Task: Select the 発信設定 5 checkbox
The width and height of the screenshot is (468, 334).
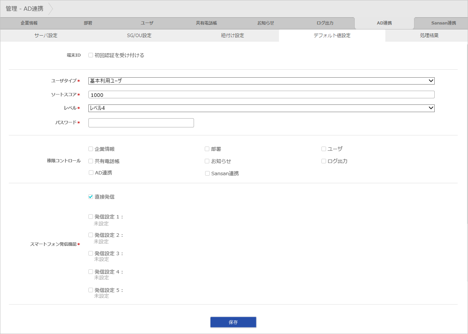Action: [x=91, y=290]
